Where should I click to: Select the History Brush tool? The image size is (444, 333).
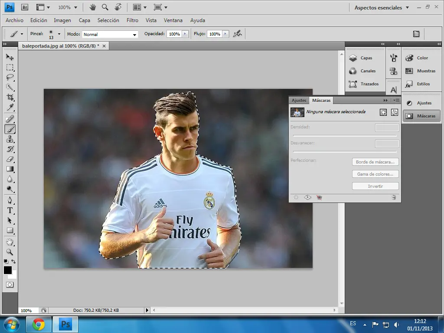click(10, 149)
